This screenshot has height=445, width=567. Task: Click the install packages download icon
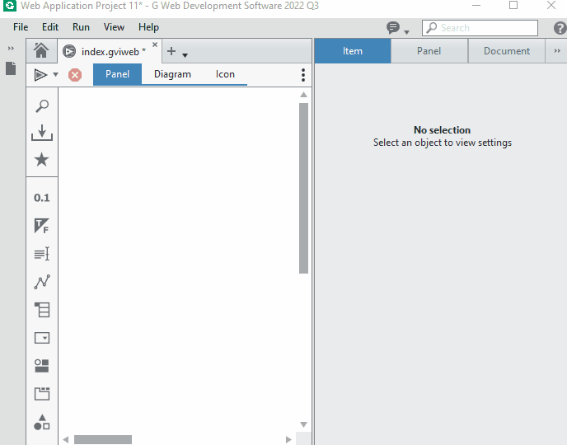click(x=42, y=133)
